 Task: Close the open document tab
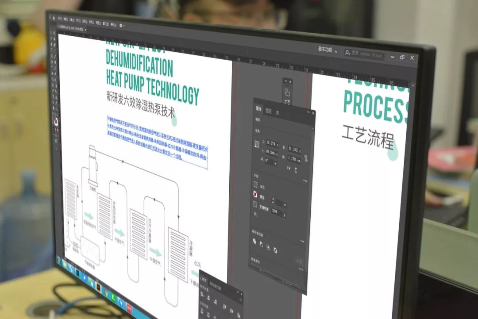tap(86, 30)
